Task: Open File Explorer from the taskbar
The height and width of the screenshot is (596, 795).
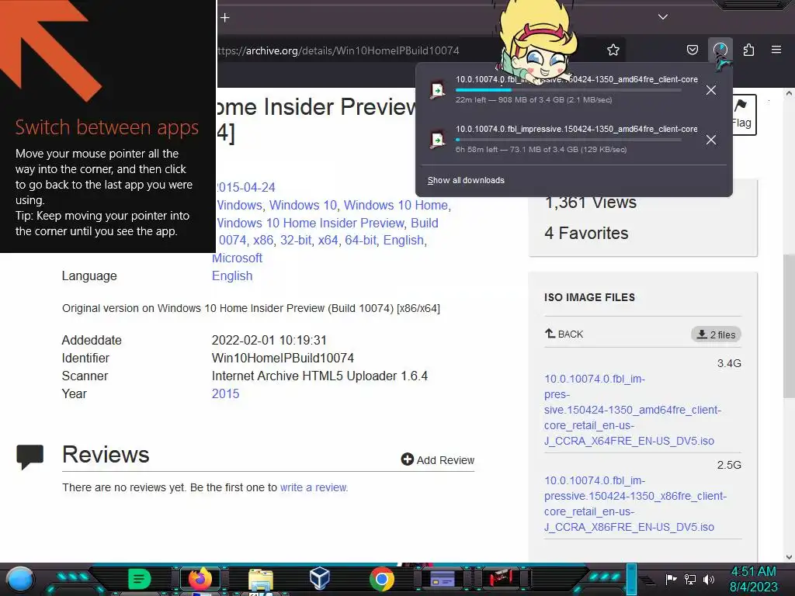Action: click(x=261, y=580)
